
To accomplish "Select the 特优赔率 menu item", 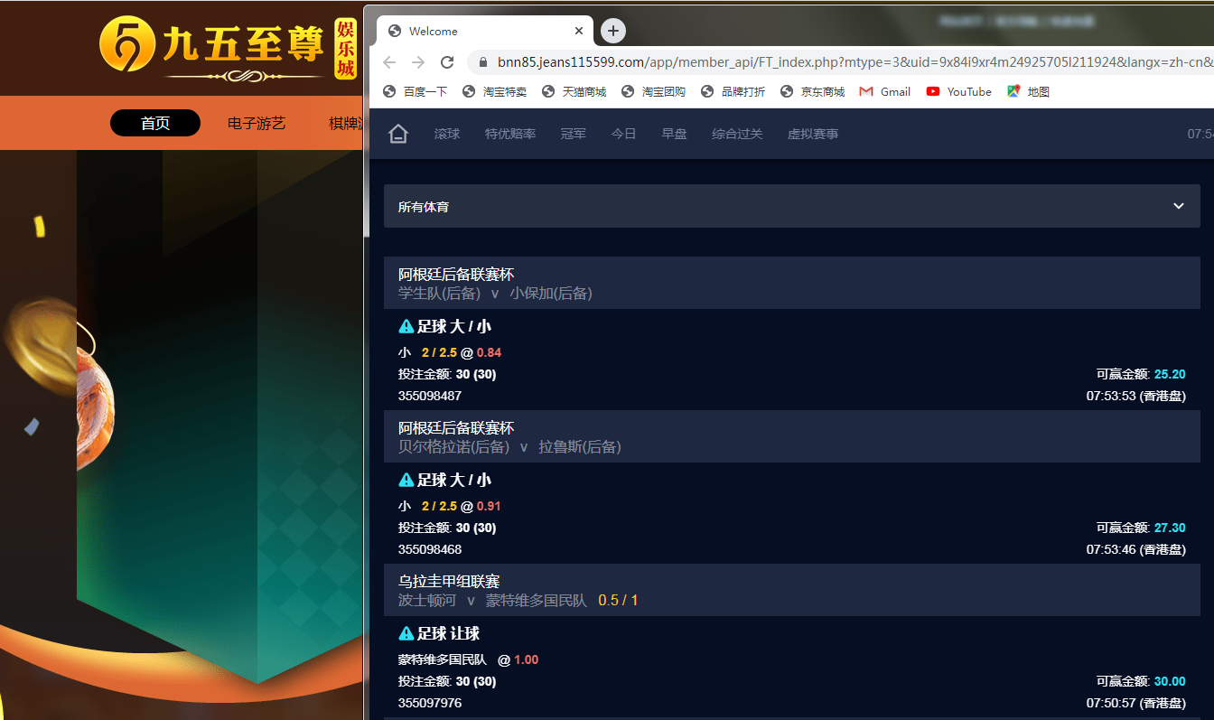I will 510,134.
